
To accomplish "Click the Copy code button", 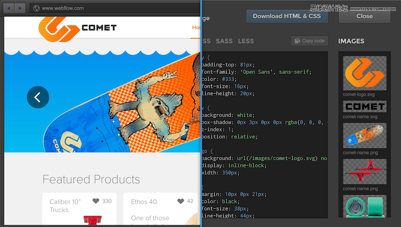I will point(309,41).
